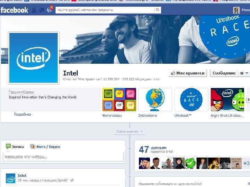Click the 'International' label link
This screenshot has height=187, width=250.
148,116
